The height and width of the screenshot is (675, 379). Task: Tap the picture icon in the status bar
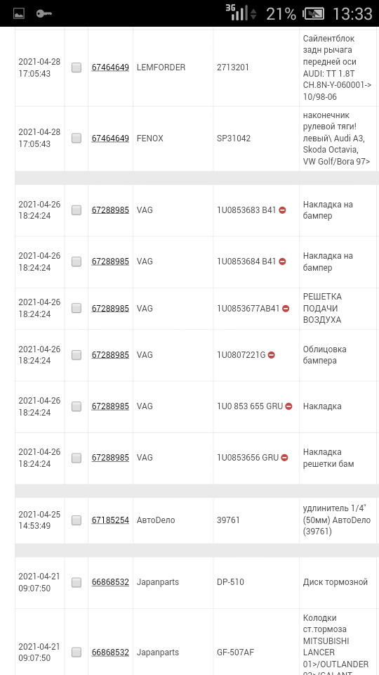[18, 14]
